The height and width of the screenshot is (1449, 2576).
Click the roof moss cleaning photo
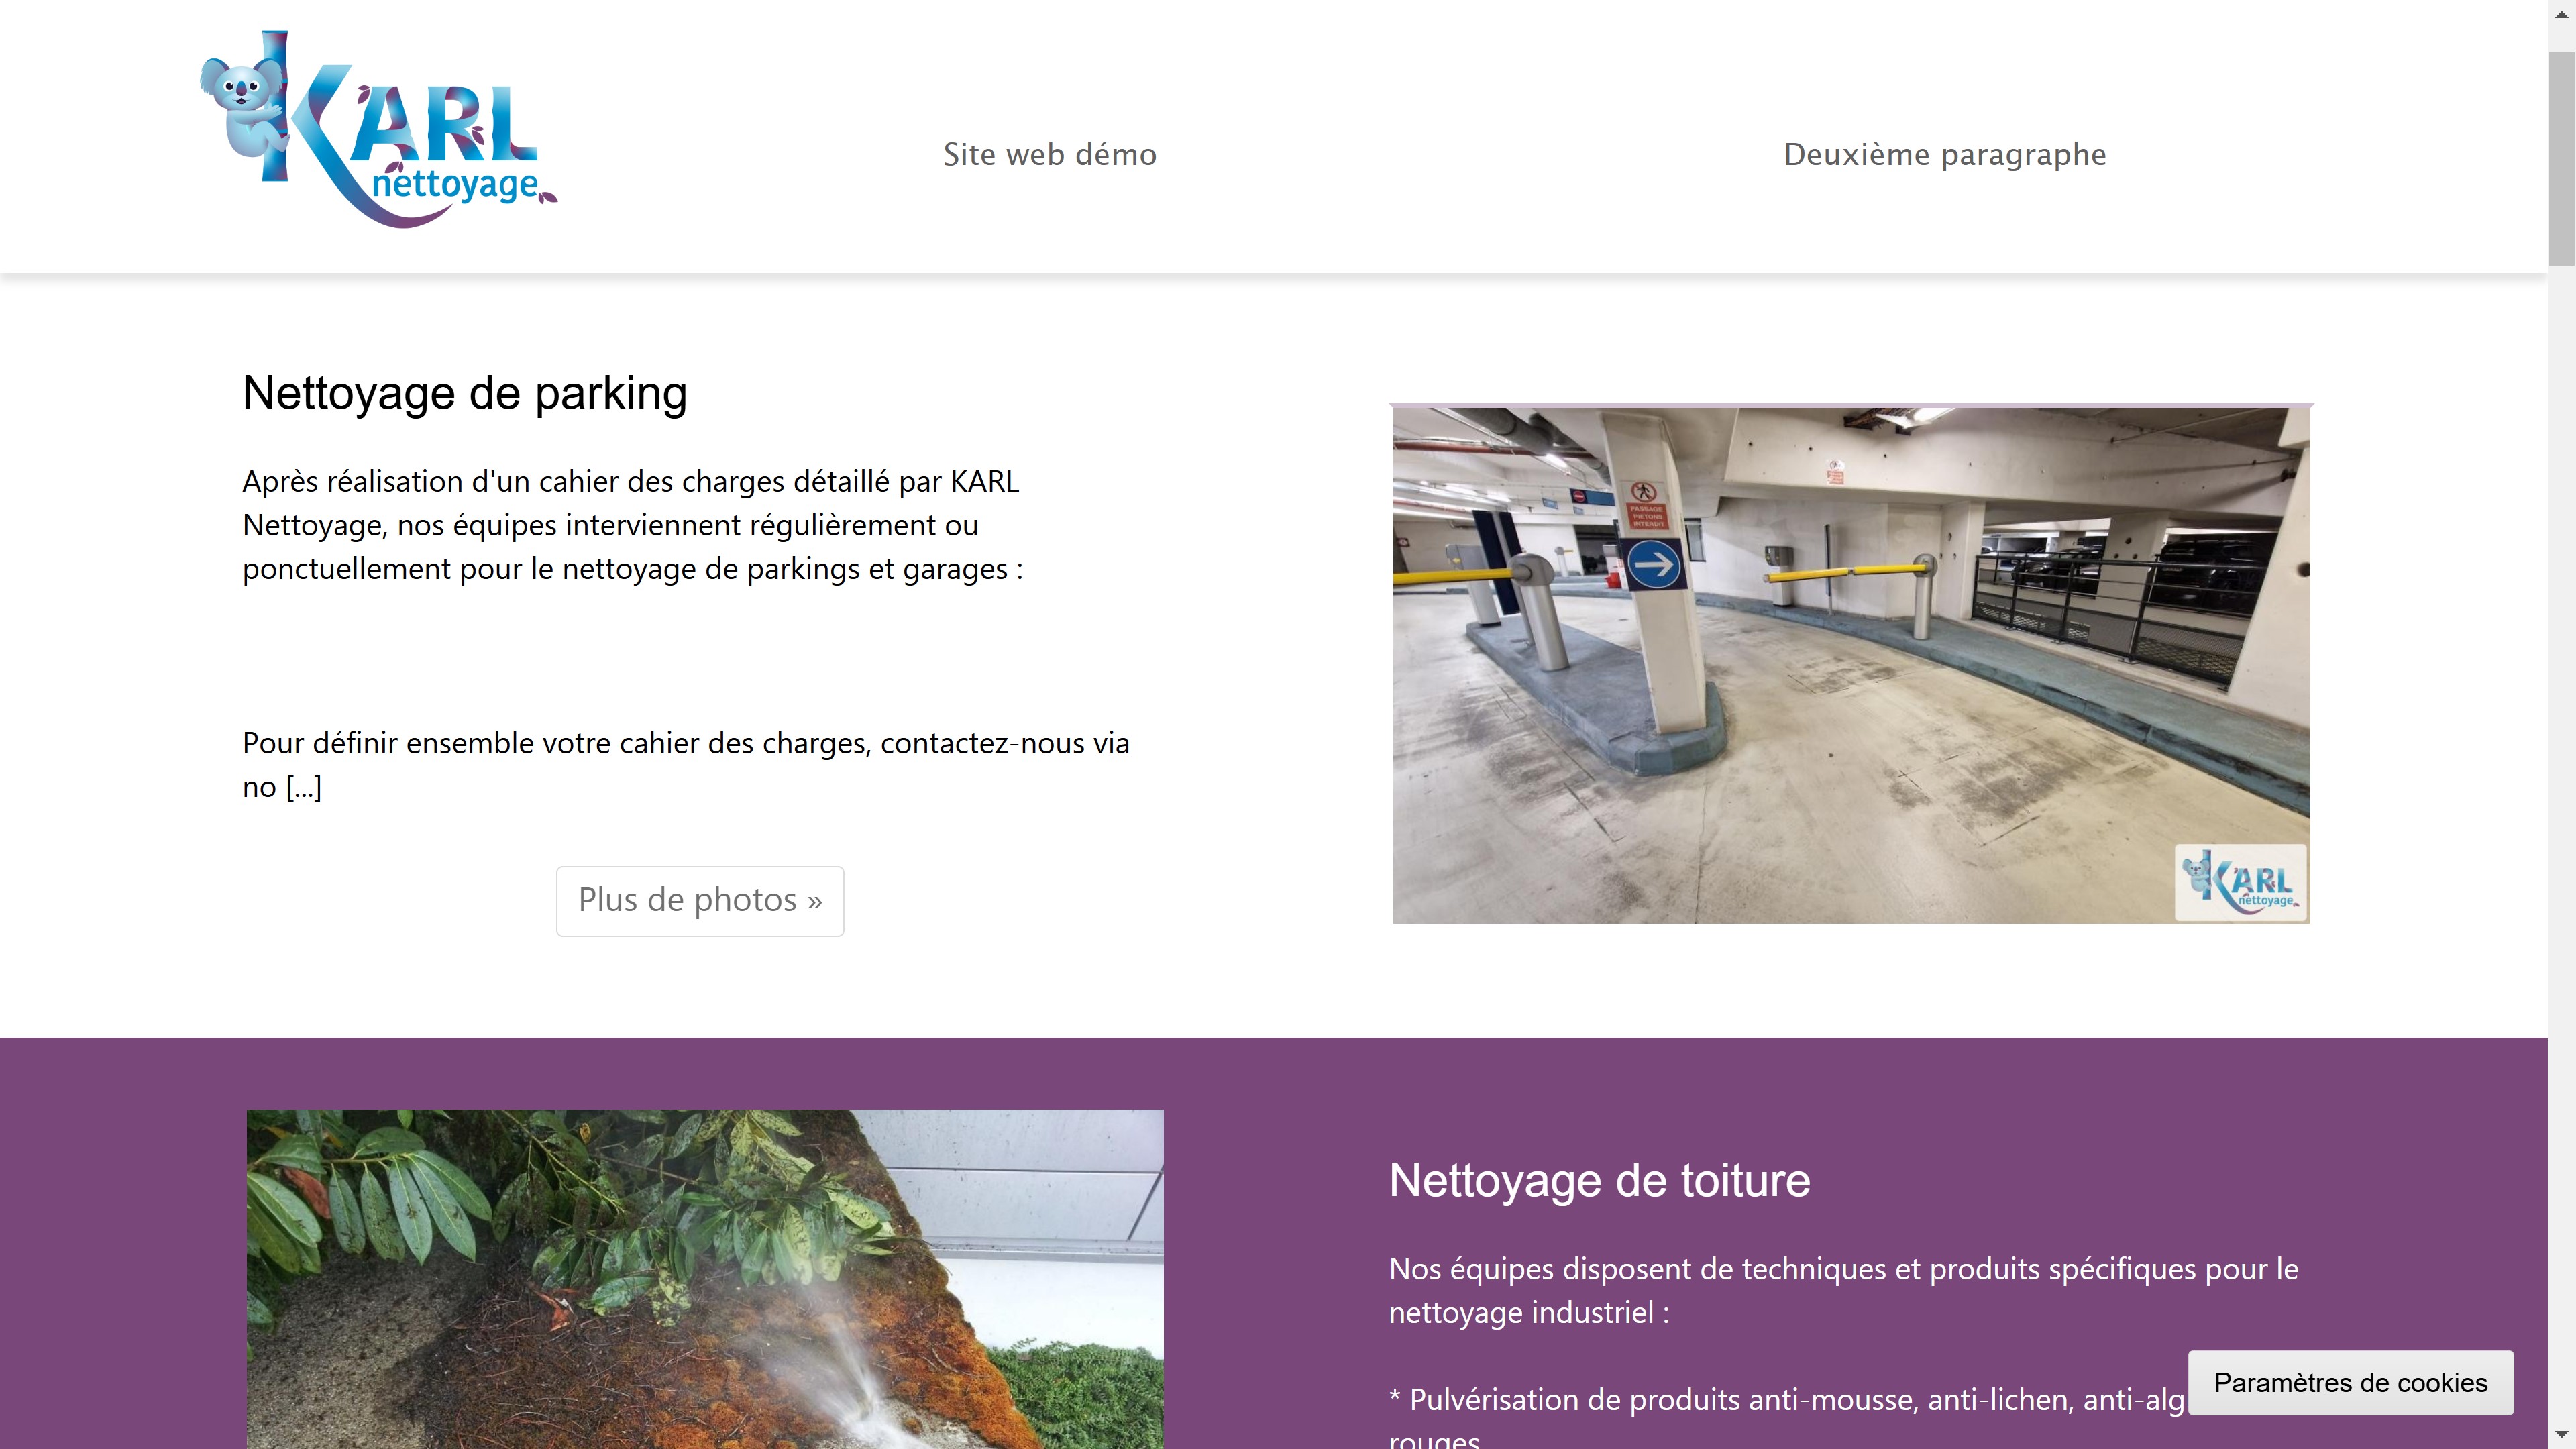coord(705,1280)
